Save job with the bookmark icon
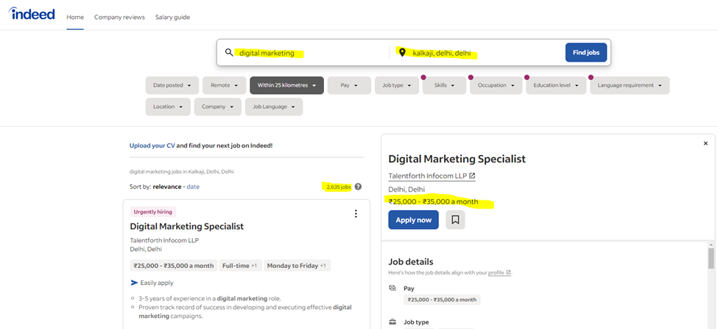This screenshot has width=718, height=329. tap(455, 220)
